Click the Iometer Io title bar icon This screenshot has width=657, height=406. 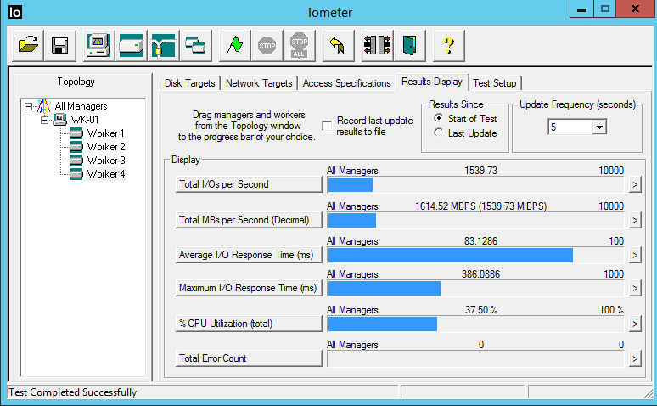point(15,12)
